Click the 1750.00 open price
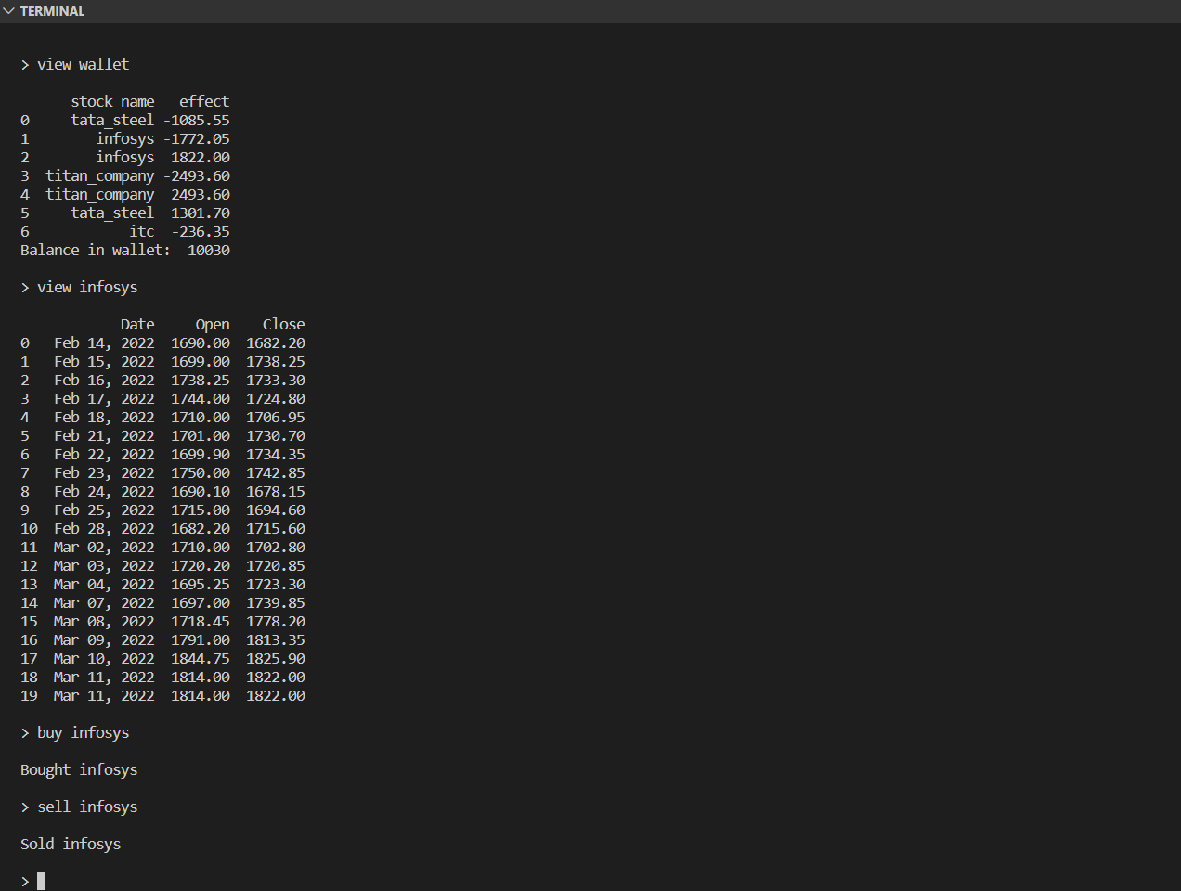 [x=201, y=472]
